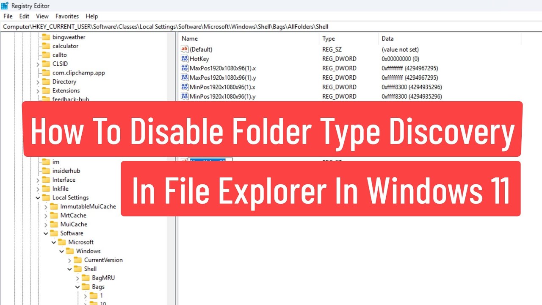Image resolution: width=542 pixels, height=305 pixels.
Task: Select the Local Settings folder icon
Action: coord(46,197)
